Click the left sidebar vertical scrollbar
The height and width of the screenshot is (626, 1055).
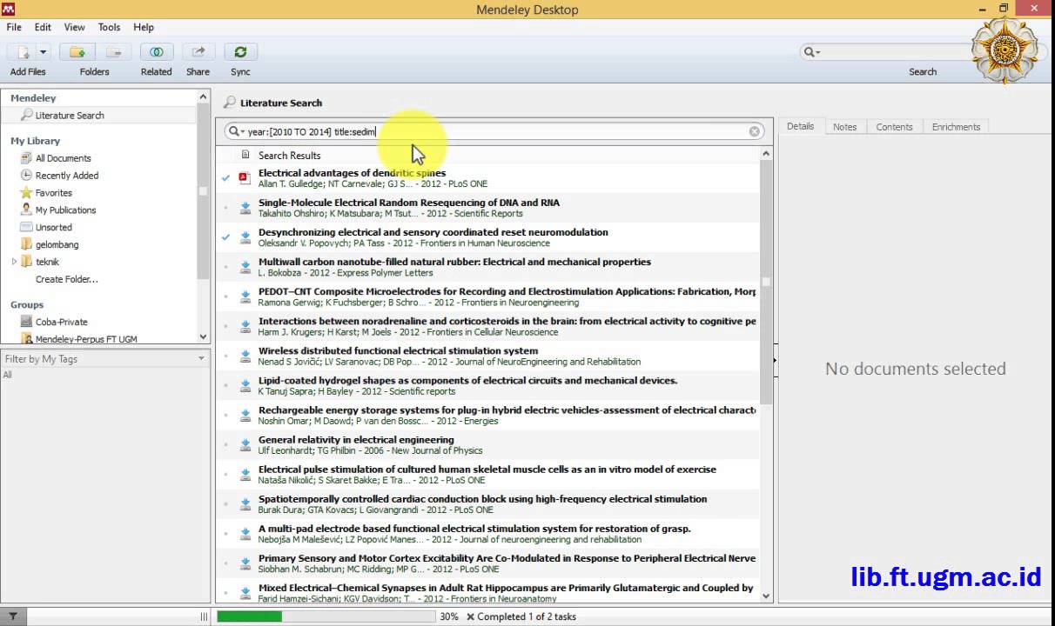tap(204, 191)
